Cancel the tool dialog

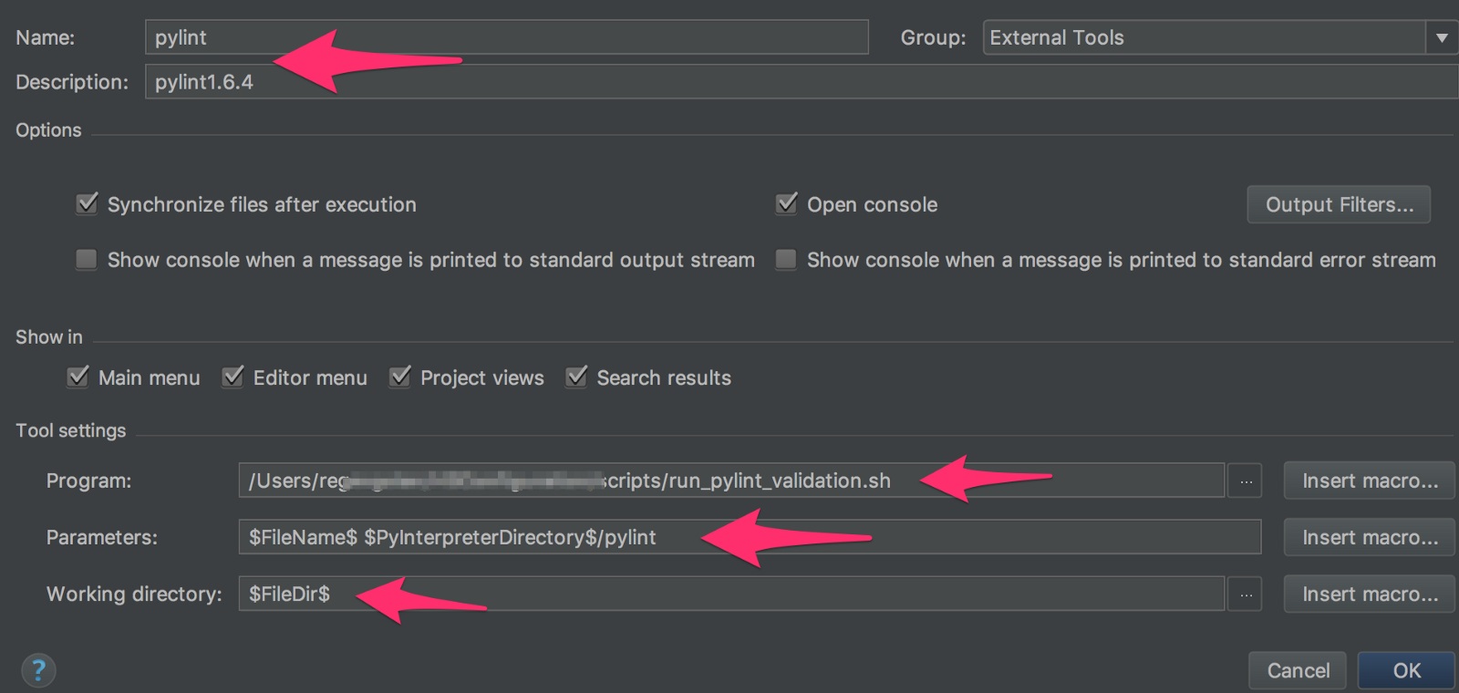(x=1298, y=671)
